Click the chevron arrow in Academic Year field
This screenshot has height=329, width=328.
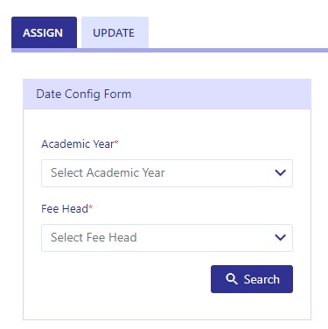[280, 172]
